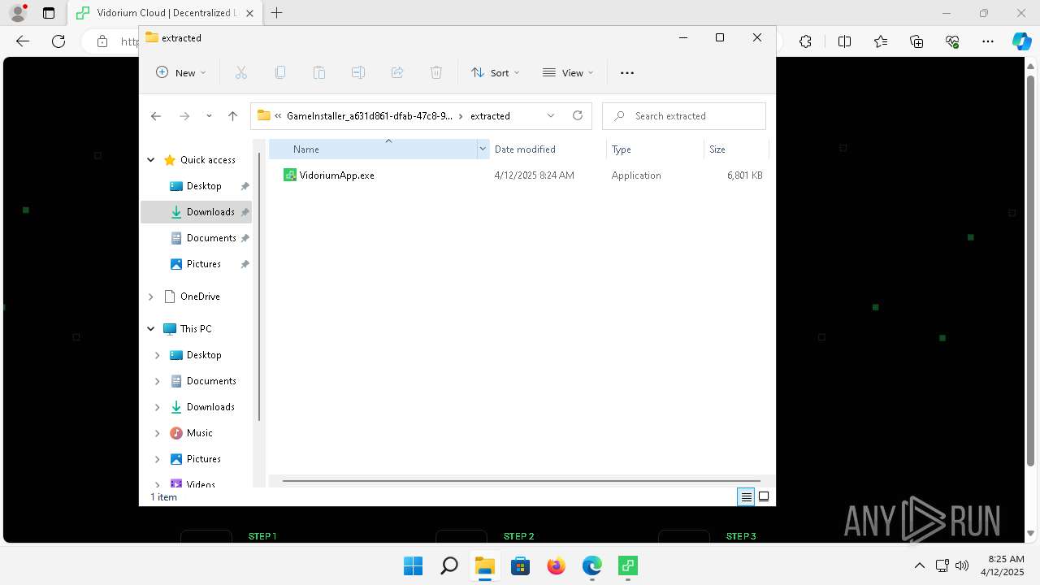Open the View options dropdown
1040x585 pixels.
click(568, 72)
